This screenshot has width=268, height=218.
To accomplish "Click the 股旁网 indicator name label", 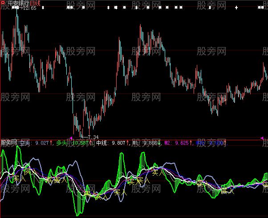I will click(x=9, y=143).
